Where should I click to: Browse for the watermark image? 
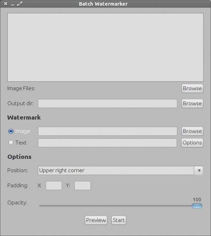(192, 131)
